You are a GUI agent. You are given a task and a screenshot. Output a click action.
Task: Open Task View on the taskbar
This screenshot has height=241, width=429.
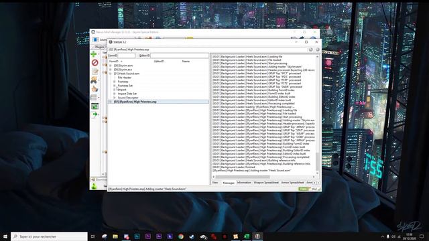coord(93,236)
